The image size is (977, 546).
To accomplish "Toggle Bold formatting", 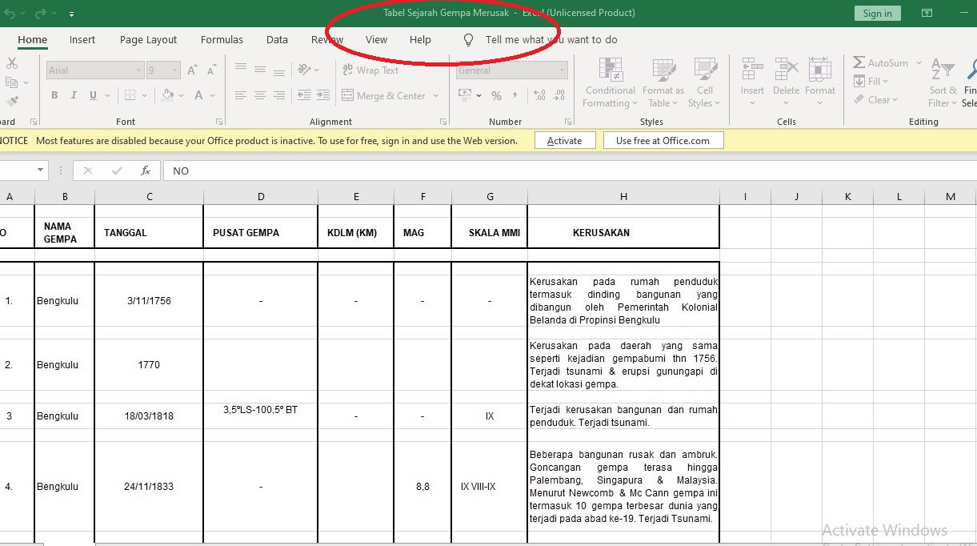I will coord(54,95).
